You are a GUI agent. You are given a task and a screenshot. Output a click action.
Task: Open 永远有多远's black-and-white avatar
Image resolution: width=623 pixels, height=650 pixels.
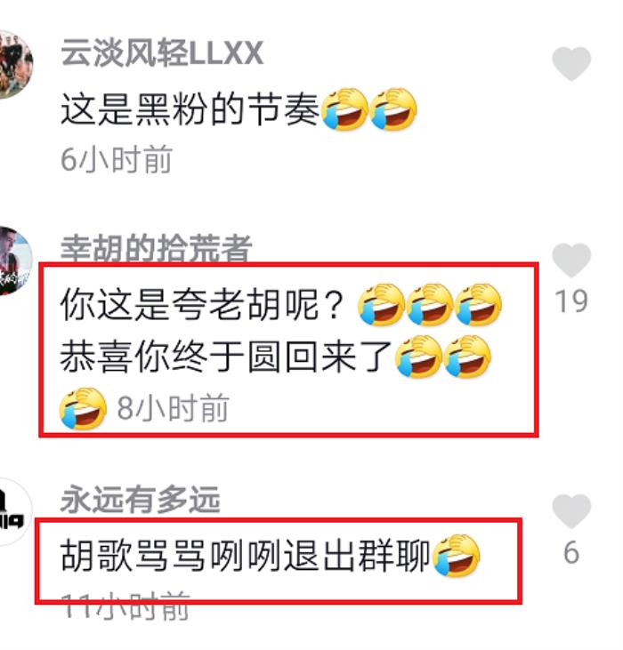coord(16,512)
